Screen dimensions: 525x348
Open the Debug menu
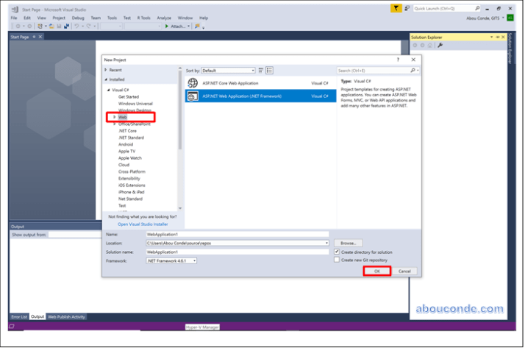78,17
